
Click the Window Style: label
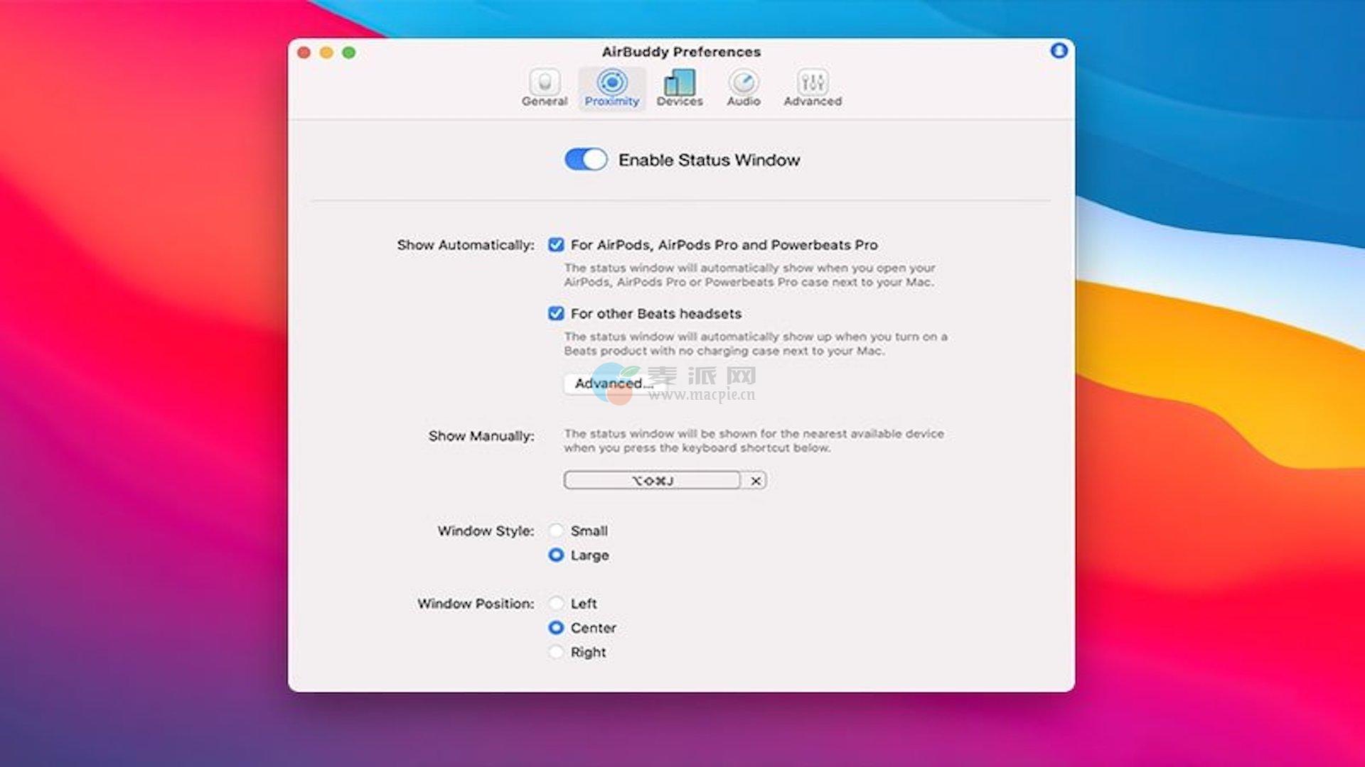coord(486,531)
